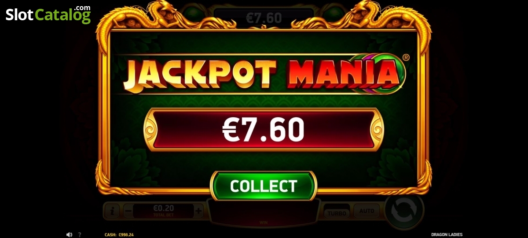Increase total bet with plus button
The height and width of the screenshot is (238, 528).
point(198,211)
